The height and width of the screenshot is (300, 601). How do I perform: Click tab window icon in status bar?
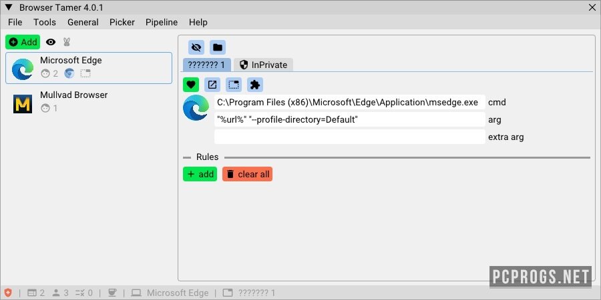tap(228, 293)
